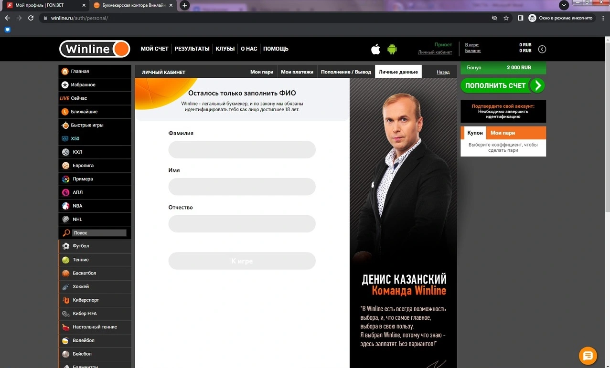Click the Футбол ball icon
Image resolution: width=610 pixels, height=368 pixels.
[65, 246]
